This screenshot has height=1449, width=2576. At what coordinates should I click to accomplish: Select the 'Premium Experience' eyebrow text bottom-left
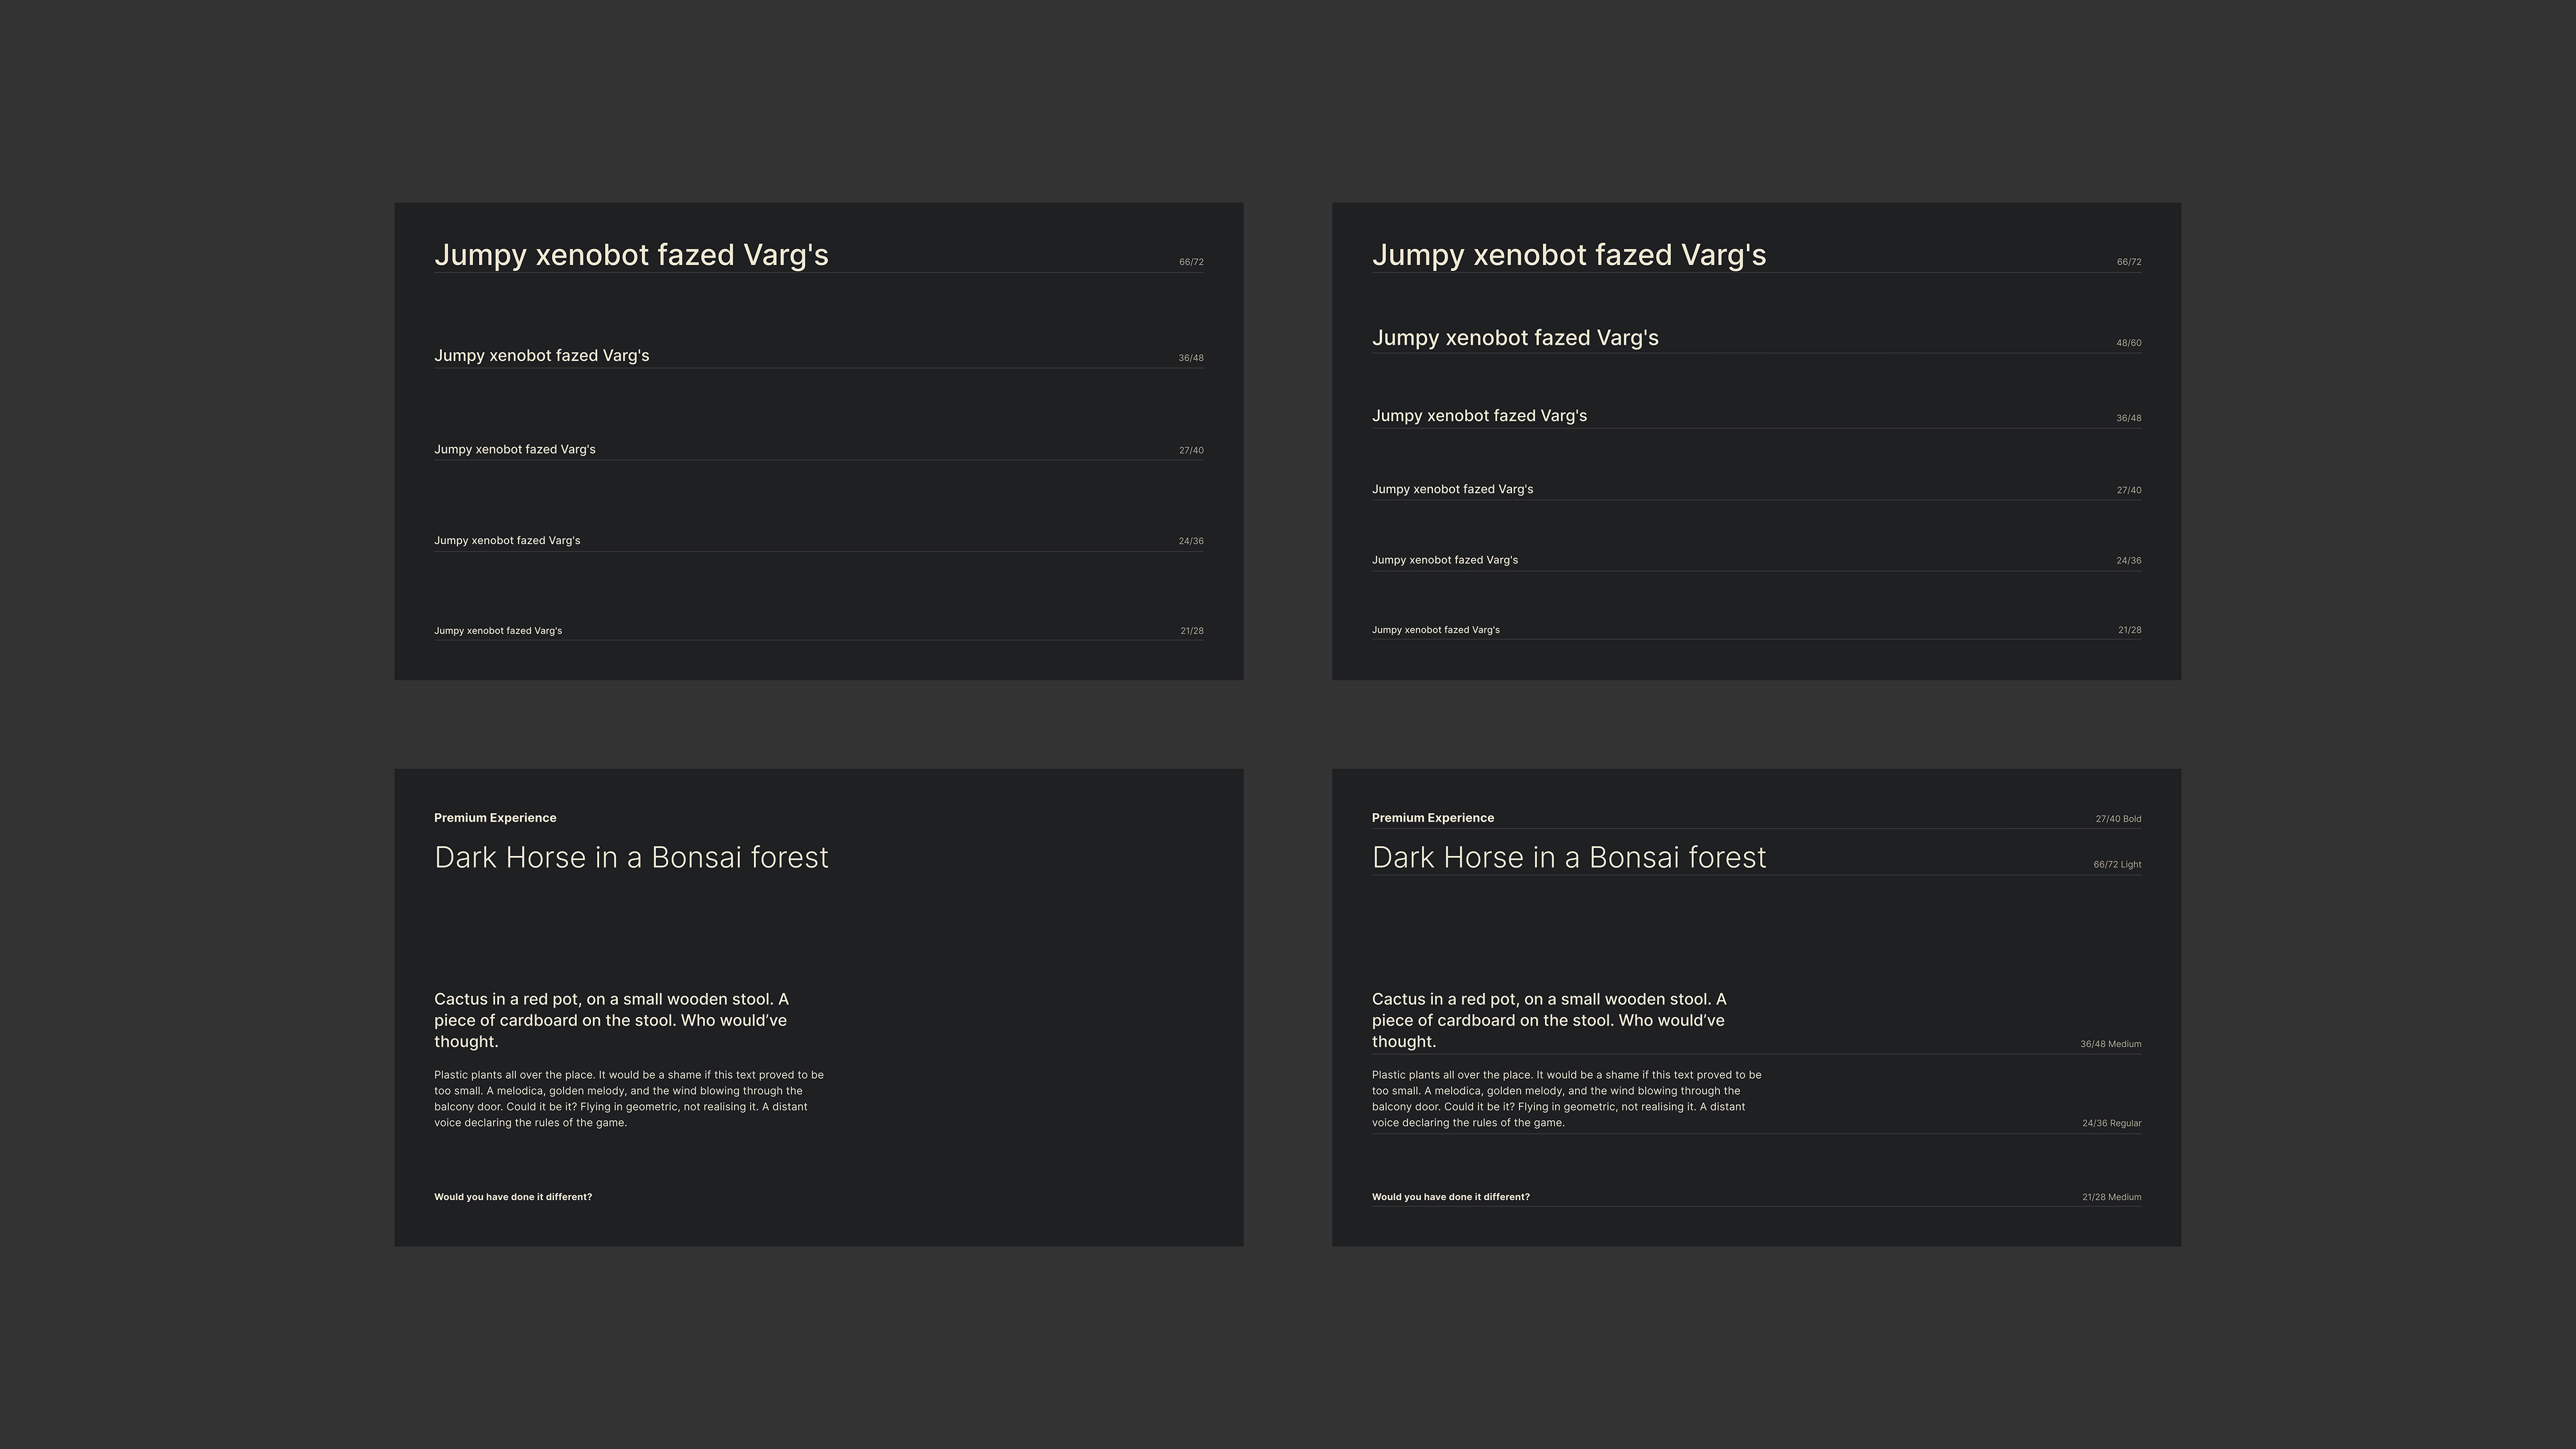point(494,817)
